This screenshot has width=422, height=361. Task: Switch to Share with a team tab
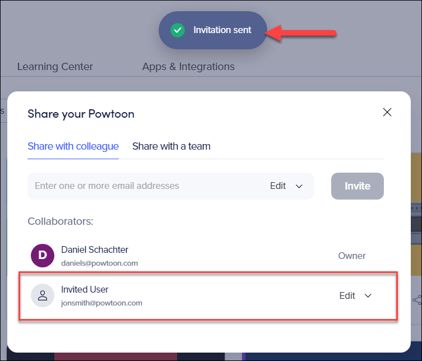pos(171,146)
